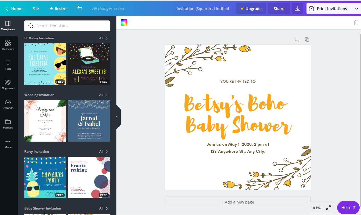The width and height of the screenshot is (361, 215).
Task: Open the Folders panel
Action: (x=8, y=124)
